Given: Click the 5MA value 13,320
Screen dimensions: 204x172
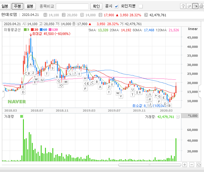Looking at the screenshot, I should point(103,30).
